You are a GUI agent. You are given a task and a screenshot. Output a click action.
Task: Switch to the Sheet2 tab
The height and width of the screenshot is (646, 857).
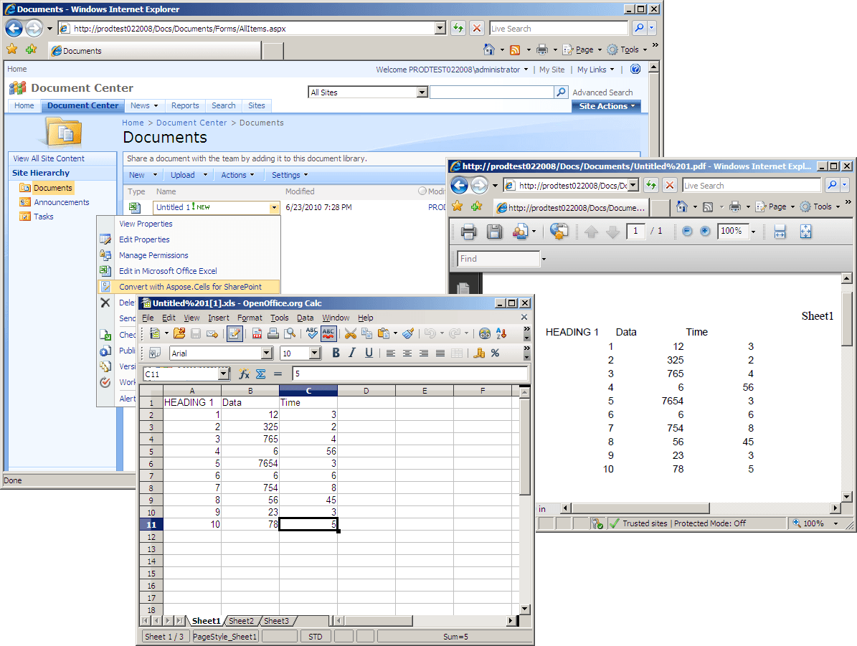[241, 621]
